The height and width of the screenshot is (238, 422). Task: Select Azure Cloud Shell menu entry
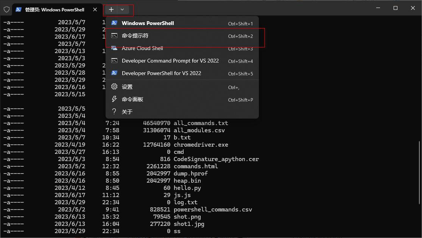[x=142, y=48]
